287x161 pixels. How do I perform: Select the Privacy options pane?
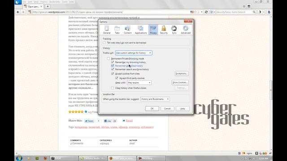tap(153, 30)
